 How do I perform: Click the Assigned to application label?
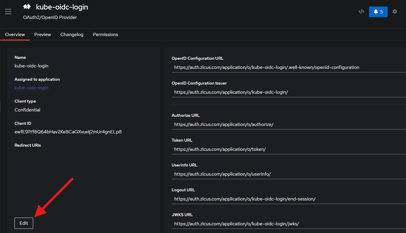[37, 79]
